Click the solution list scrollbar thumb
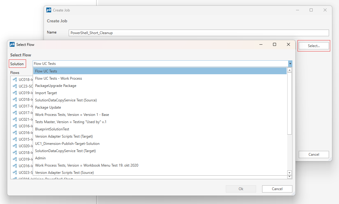Viewport: 339px width, 204px height. [289, 103]
